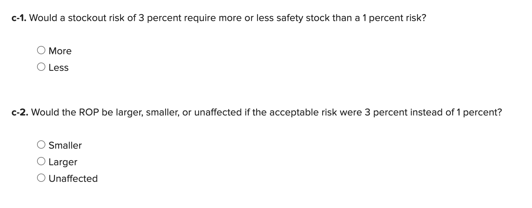This screenshot has width=532, height=208.
Task: Click the "Smaller" label text
Action: click(65, 145)
